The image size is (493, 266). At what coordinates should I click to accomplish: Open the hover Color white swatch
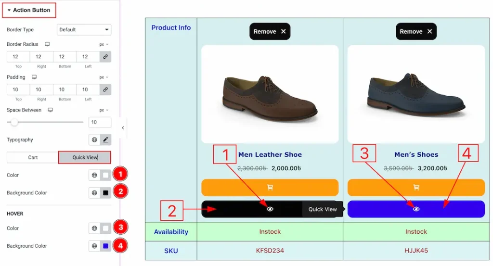pyautogui.click(x=105, y=228)
